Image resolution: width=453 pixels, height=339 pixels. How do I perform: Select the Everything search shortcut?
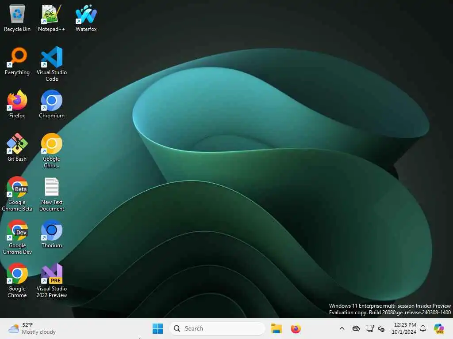click(17, 61)
